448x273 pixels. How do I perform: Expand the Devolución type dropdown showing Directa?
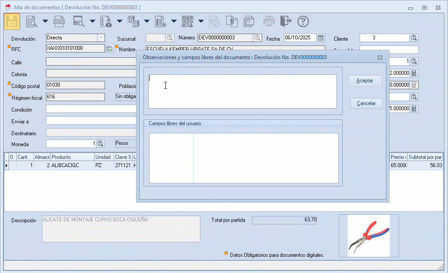(x=101, y=38)
